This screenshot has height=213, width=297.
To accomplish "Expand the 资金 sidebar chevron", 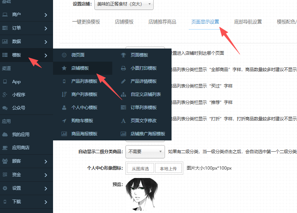I will 46,175.
